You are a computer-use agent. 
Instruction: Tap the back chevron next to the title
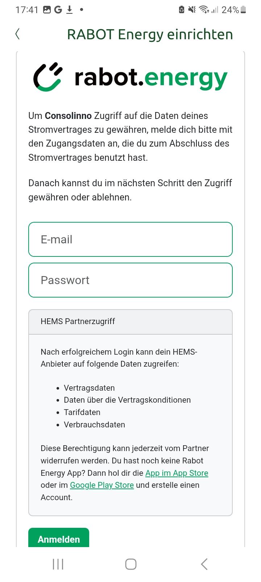[18, 34]
